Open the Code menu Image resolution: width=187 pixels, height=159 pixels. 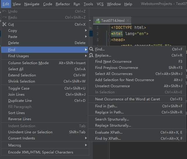[48, 4]
